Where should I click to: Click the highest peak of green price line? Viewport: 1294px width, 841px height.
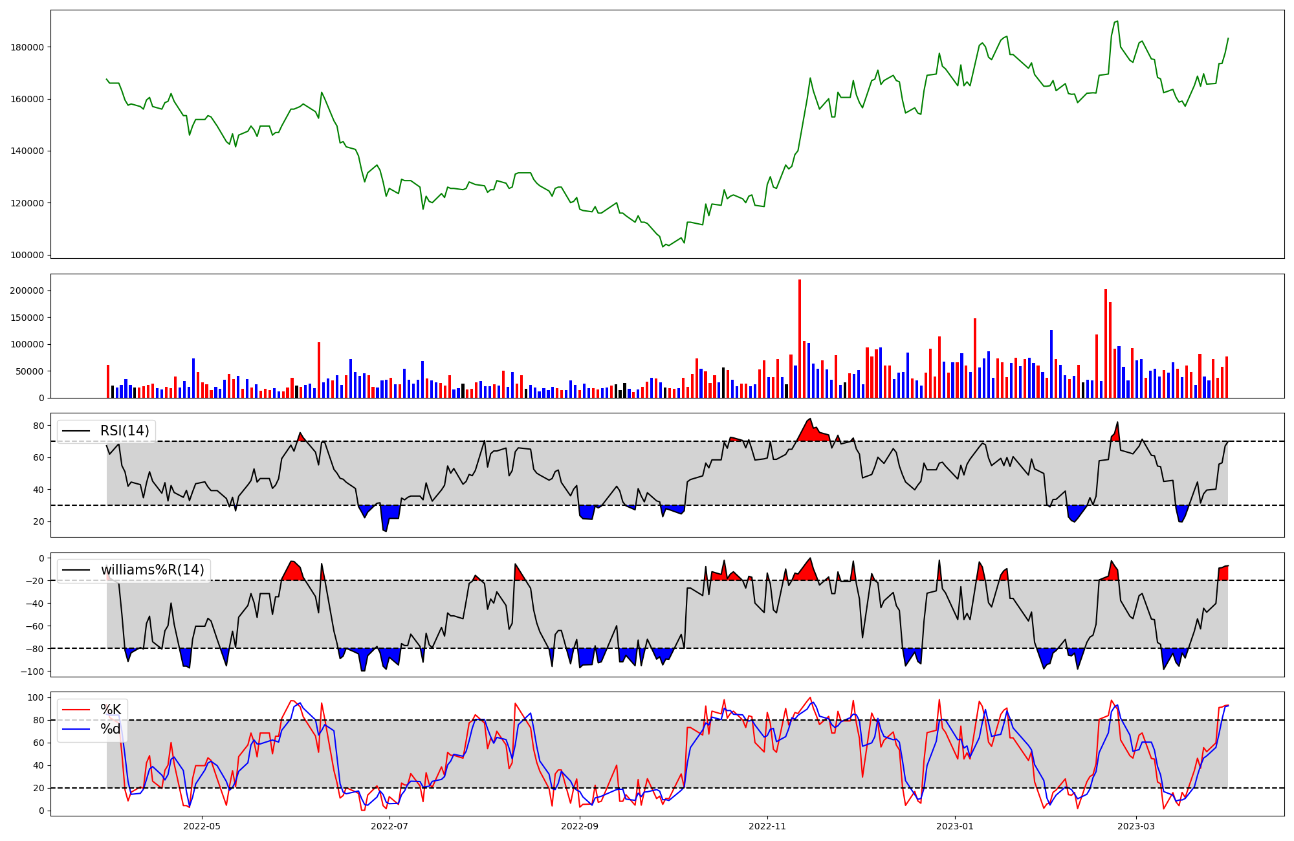click(1117, 21)
